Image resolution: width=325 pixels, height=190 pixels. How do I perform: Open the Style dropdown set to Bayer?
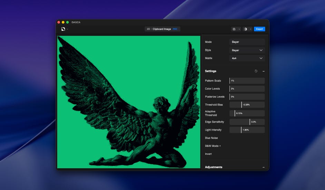coord(247,50)
